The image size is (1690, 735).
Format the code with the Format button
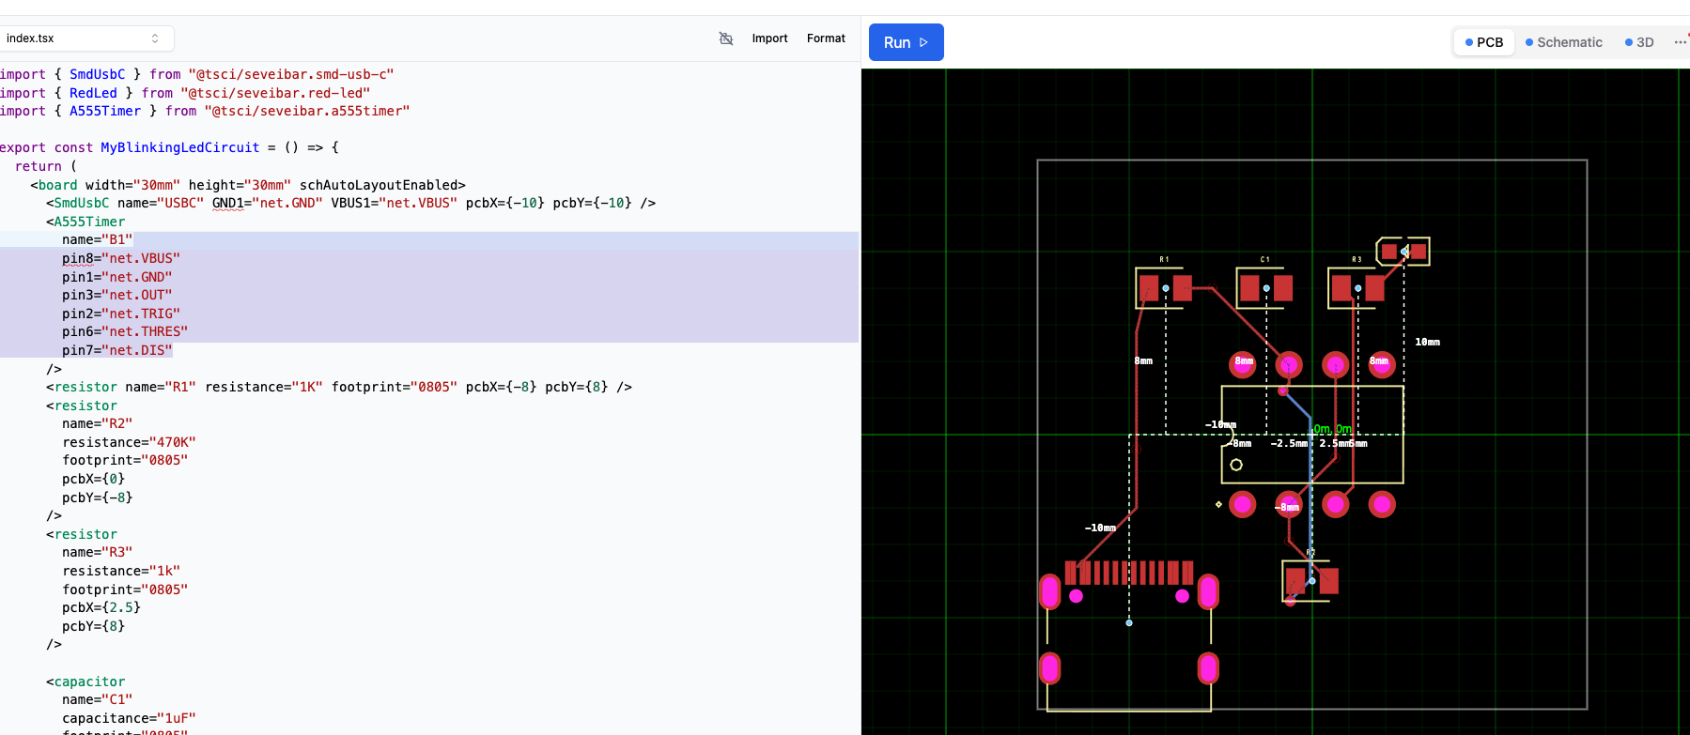click(x=826, y=38)
